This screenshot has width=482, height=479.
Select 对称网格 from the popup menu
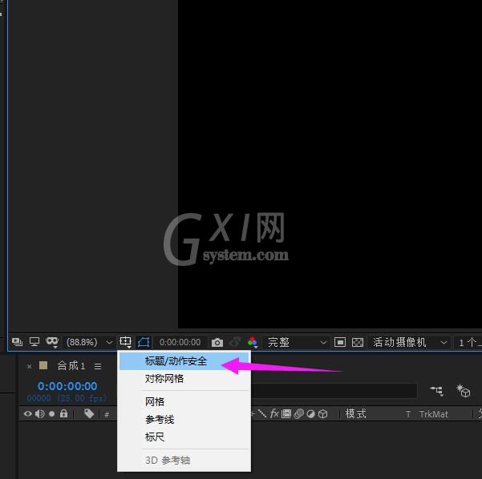184,379
